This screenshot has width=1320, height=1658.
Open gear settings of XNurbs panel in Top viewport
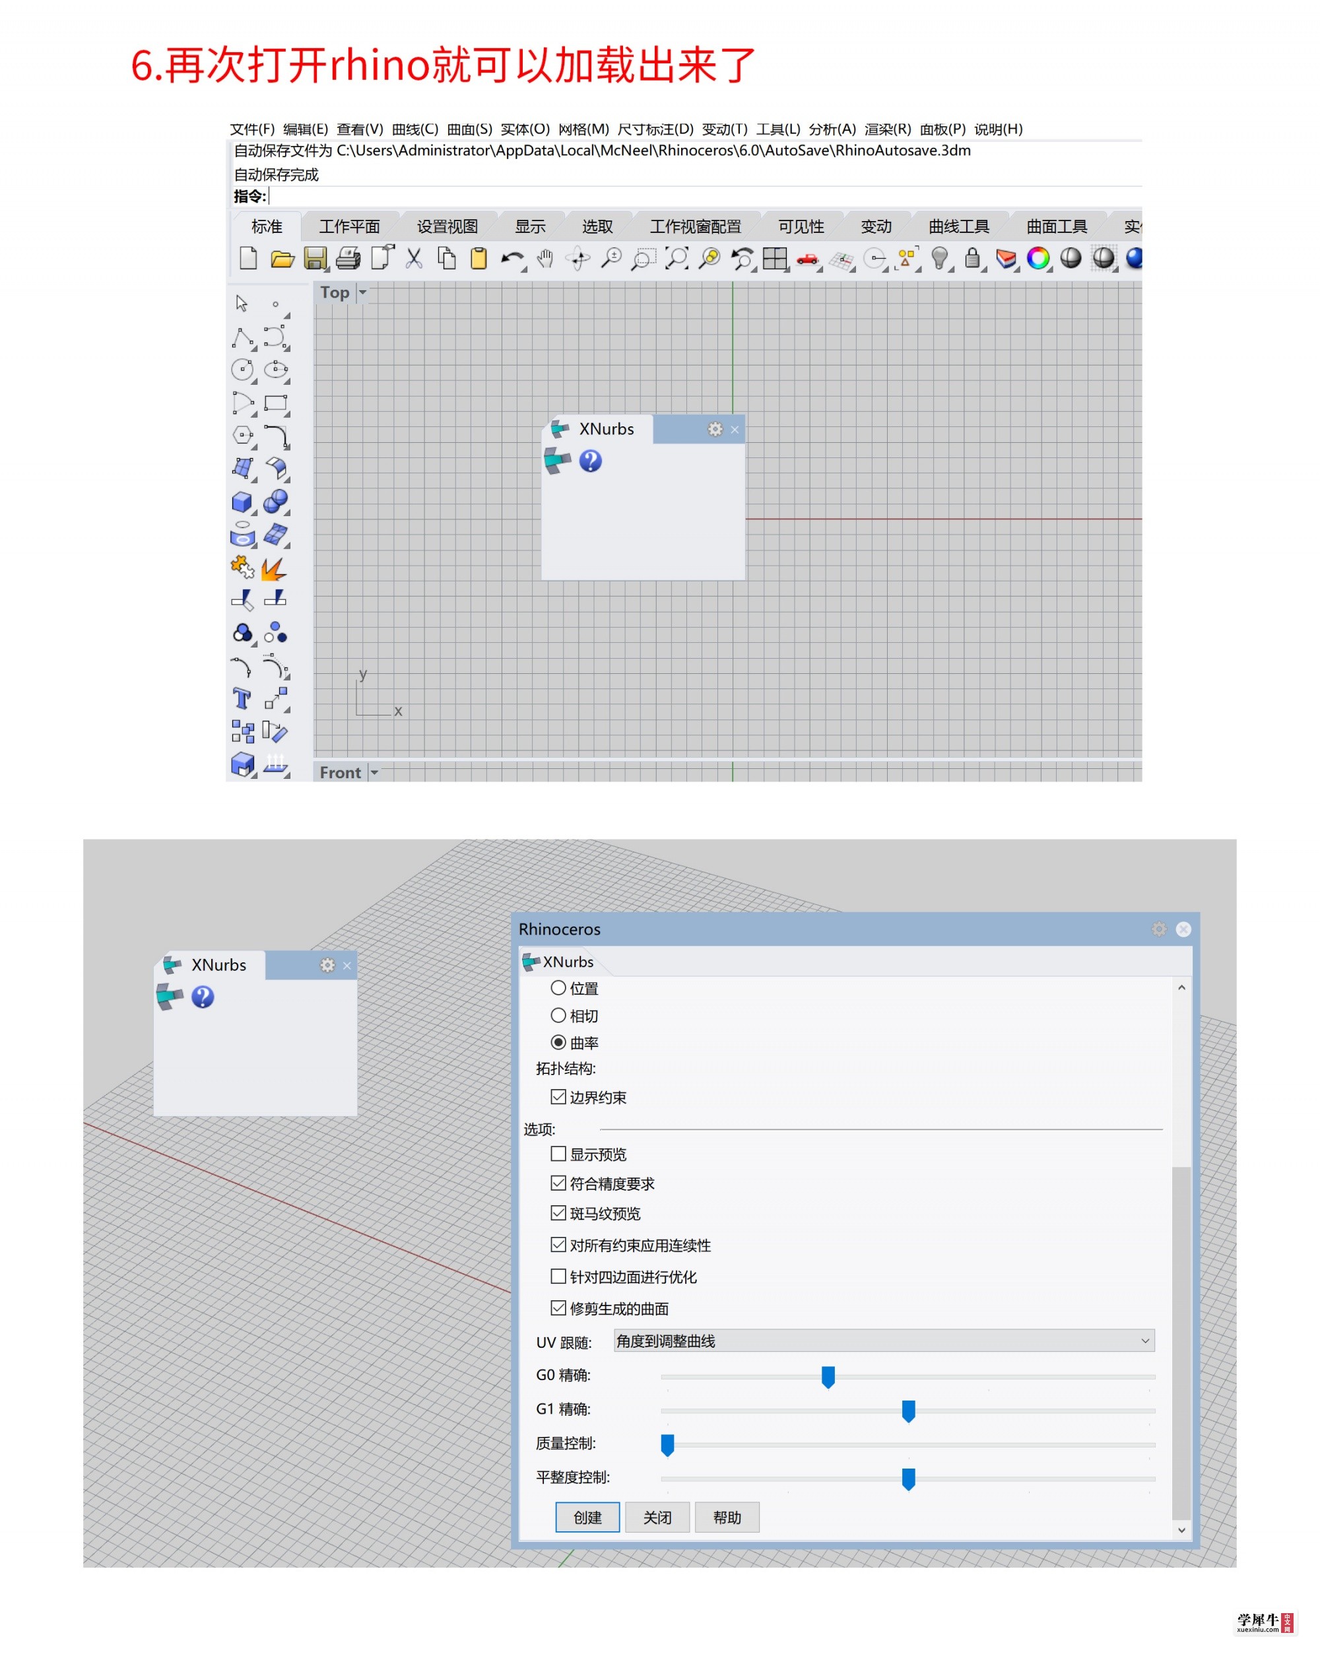tap(715, 429)
